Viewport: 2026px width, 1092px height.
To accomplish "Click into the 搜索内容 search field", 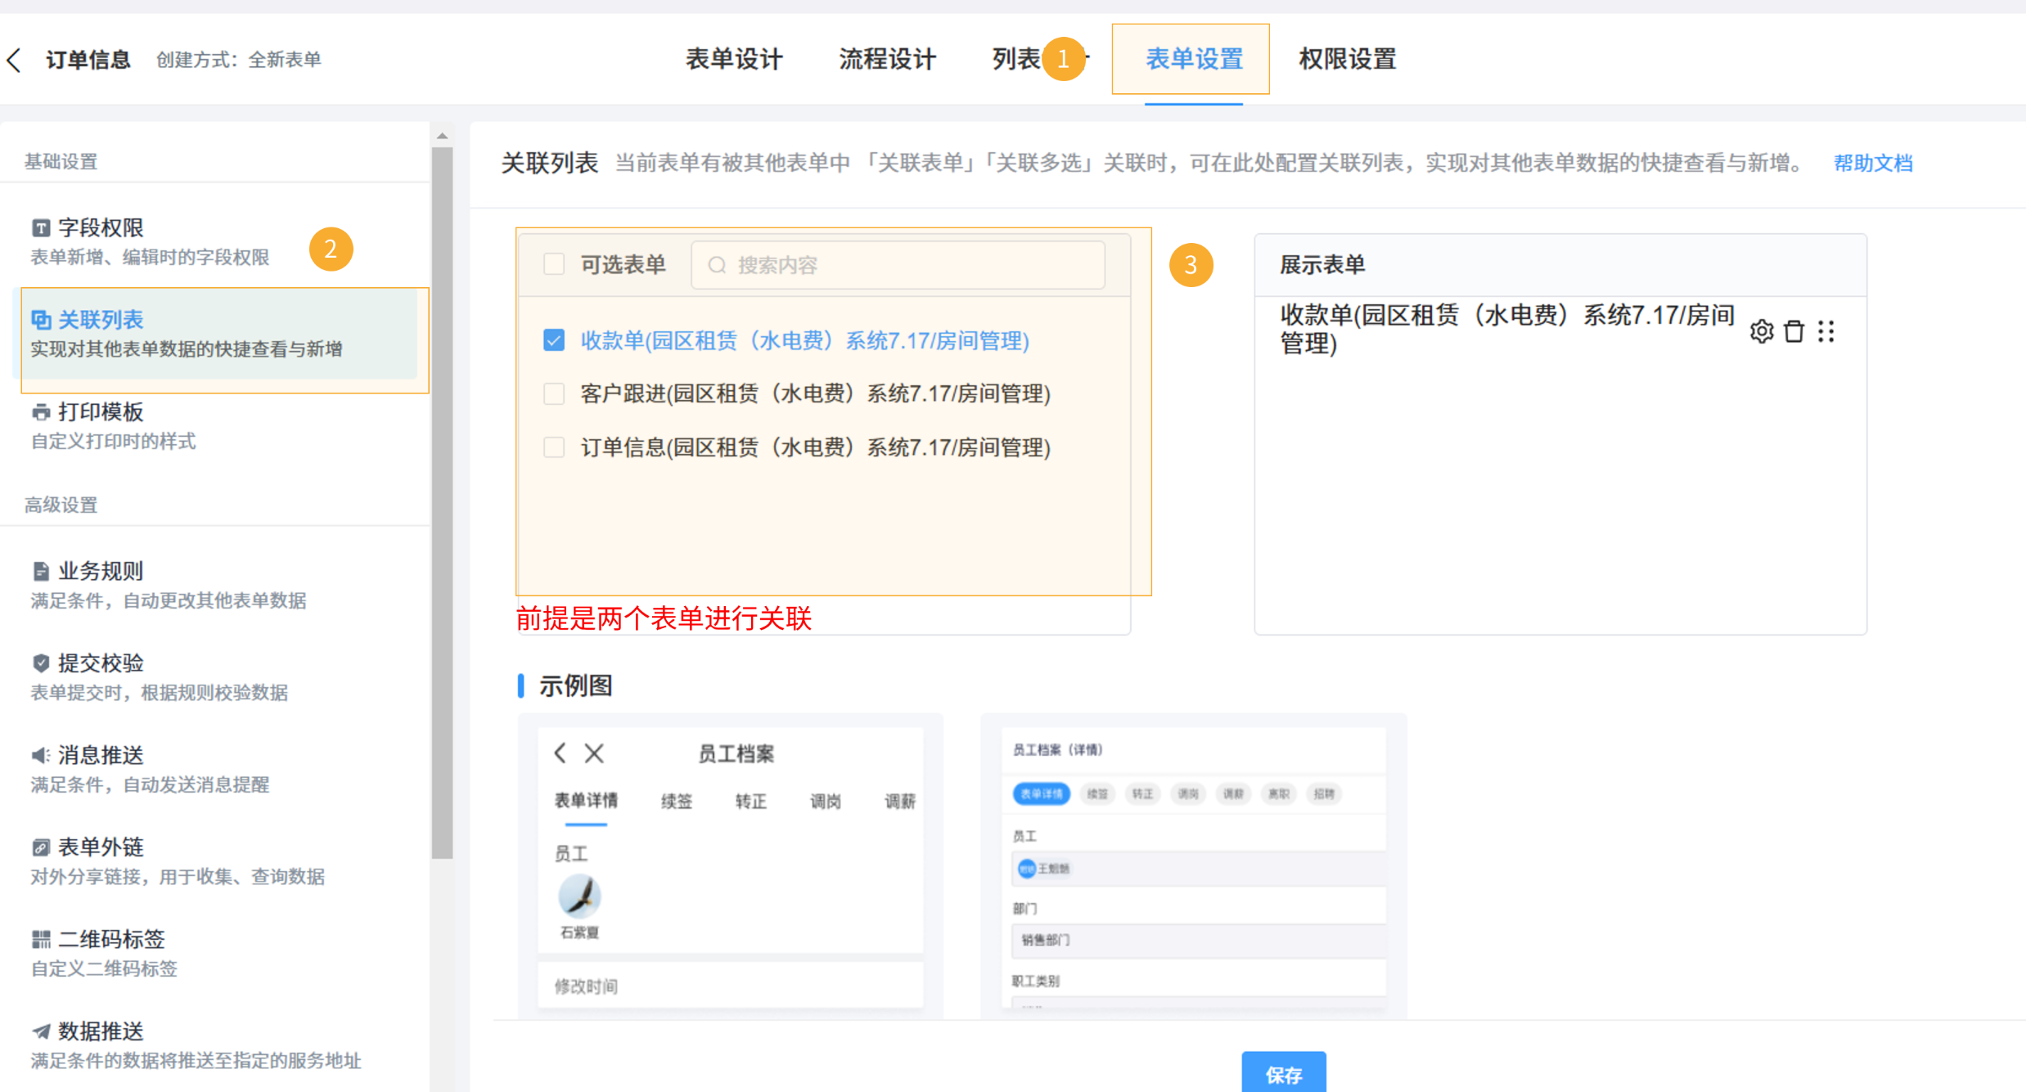I will pyautogui.click(x=898, y=265).
